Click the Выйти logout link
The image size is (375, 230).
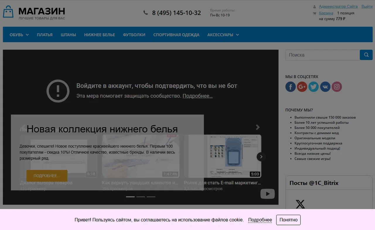(x=367, y=6)
